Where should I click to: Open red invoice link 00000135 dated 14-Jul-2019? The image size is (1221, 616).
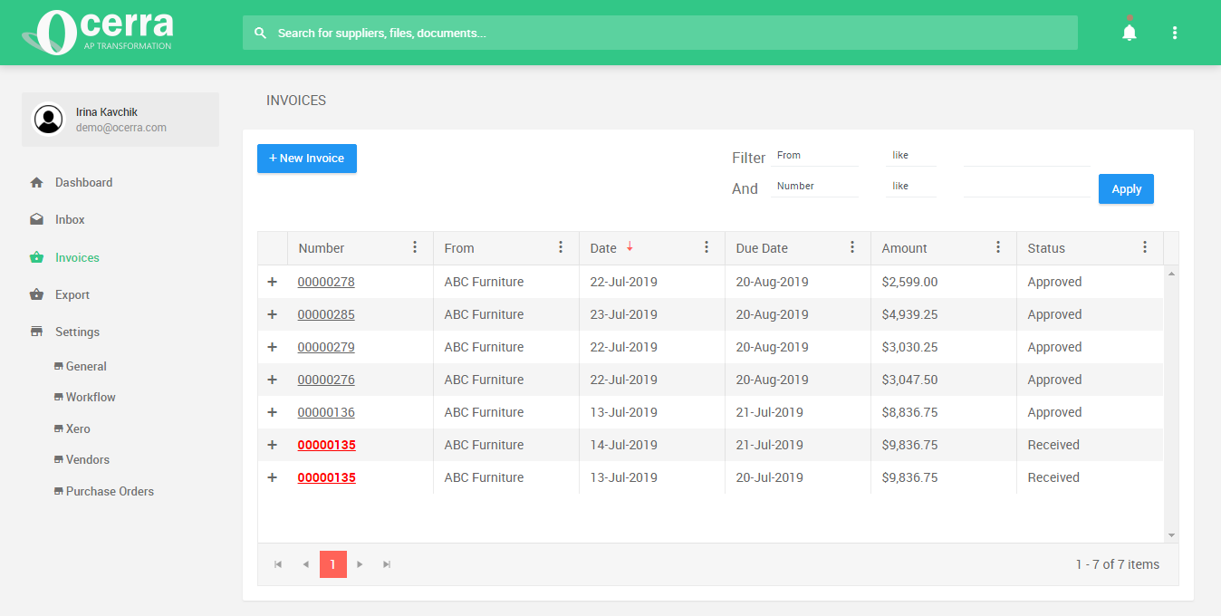327,445
